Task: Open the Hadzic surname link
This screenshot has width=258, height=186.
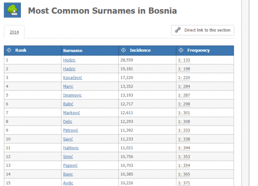Action: 69,69
